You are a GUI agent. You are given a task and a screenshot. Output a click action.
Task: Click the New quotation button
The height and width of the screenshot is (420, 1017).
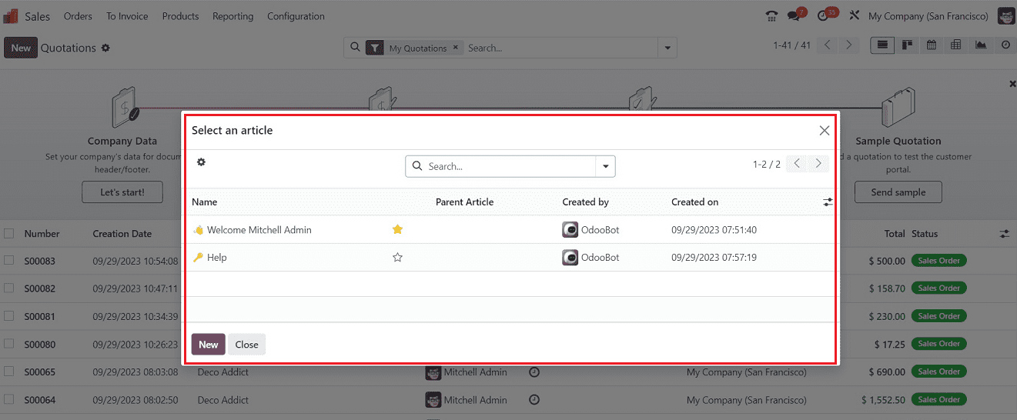point(21,48)
